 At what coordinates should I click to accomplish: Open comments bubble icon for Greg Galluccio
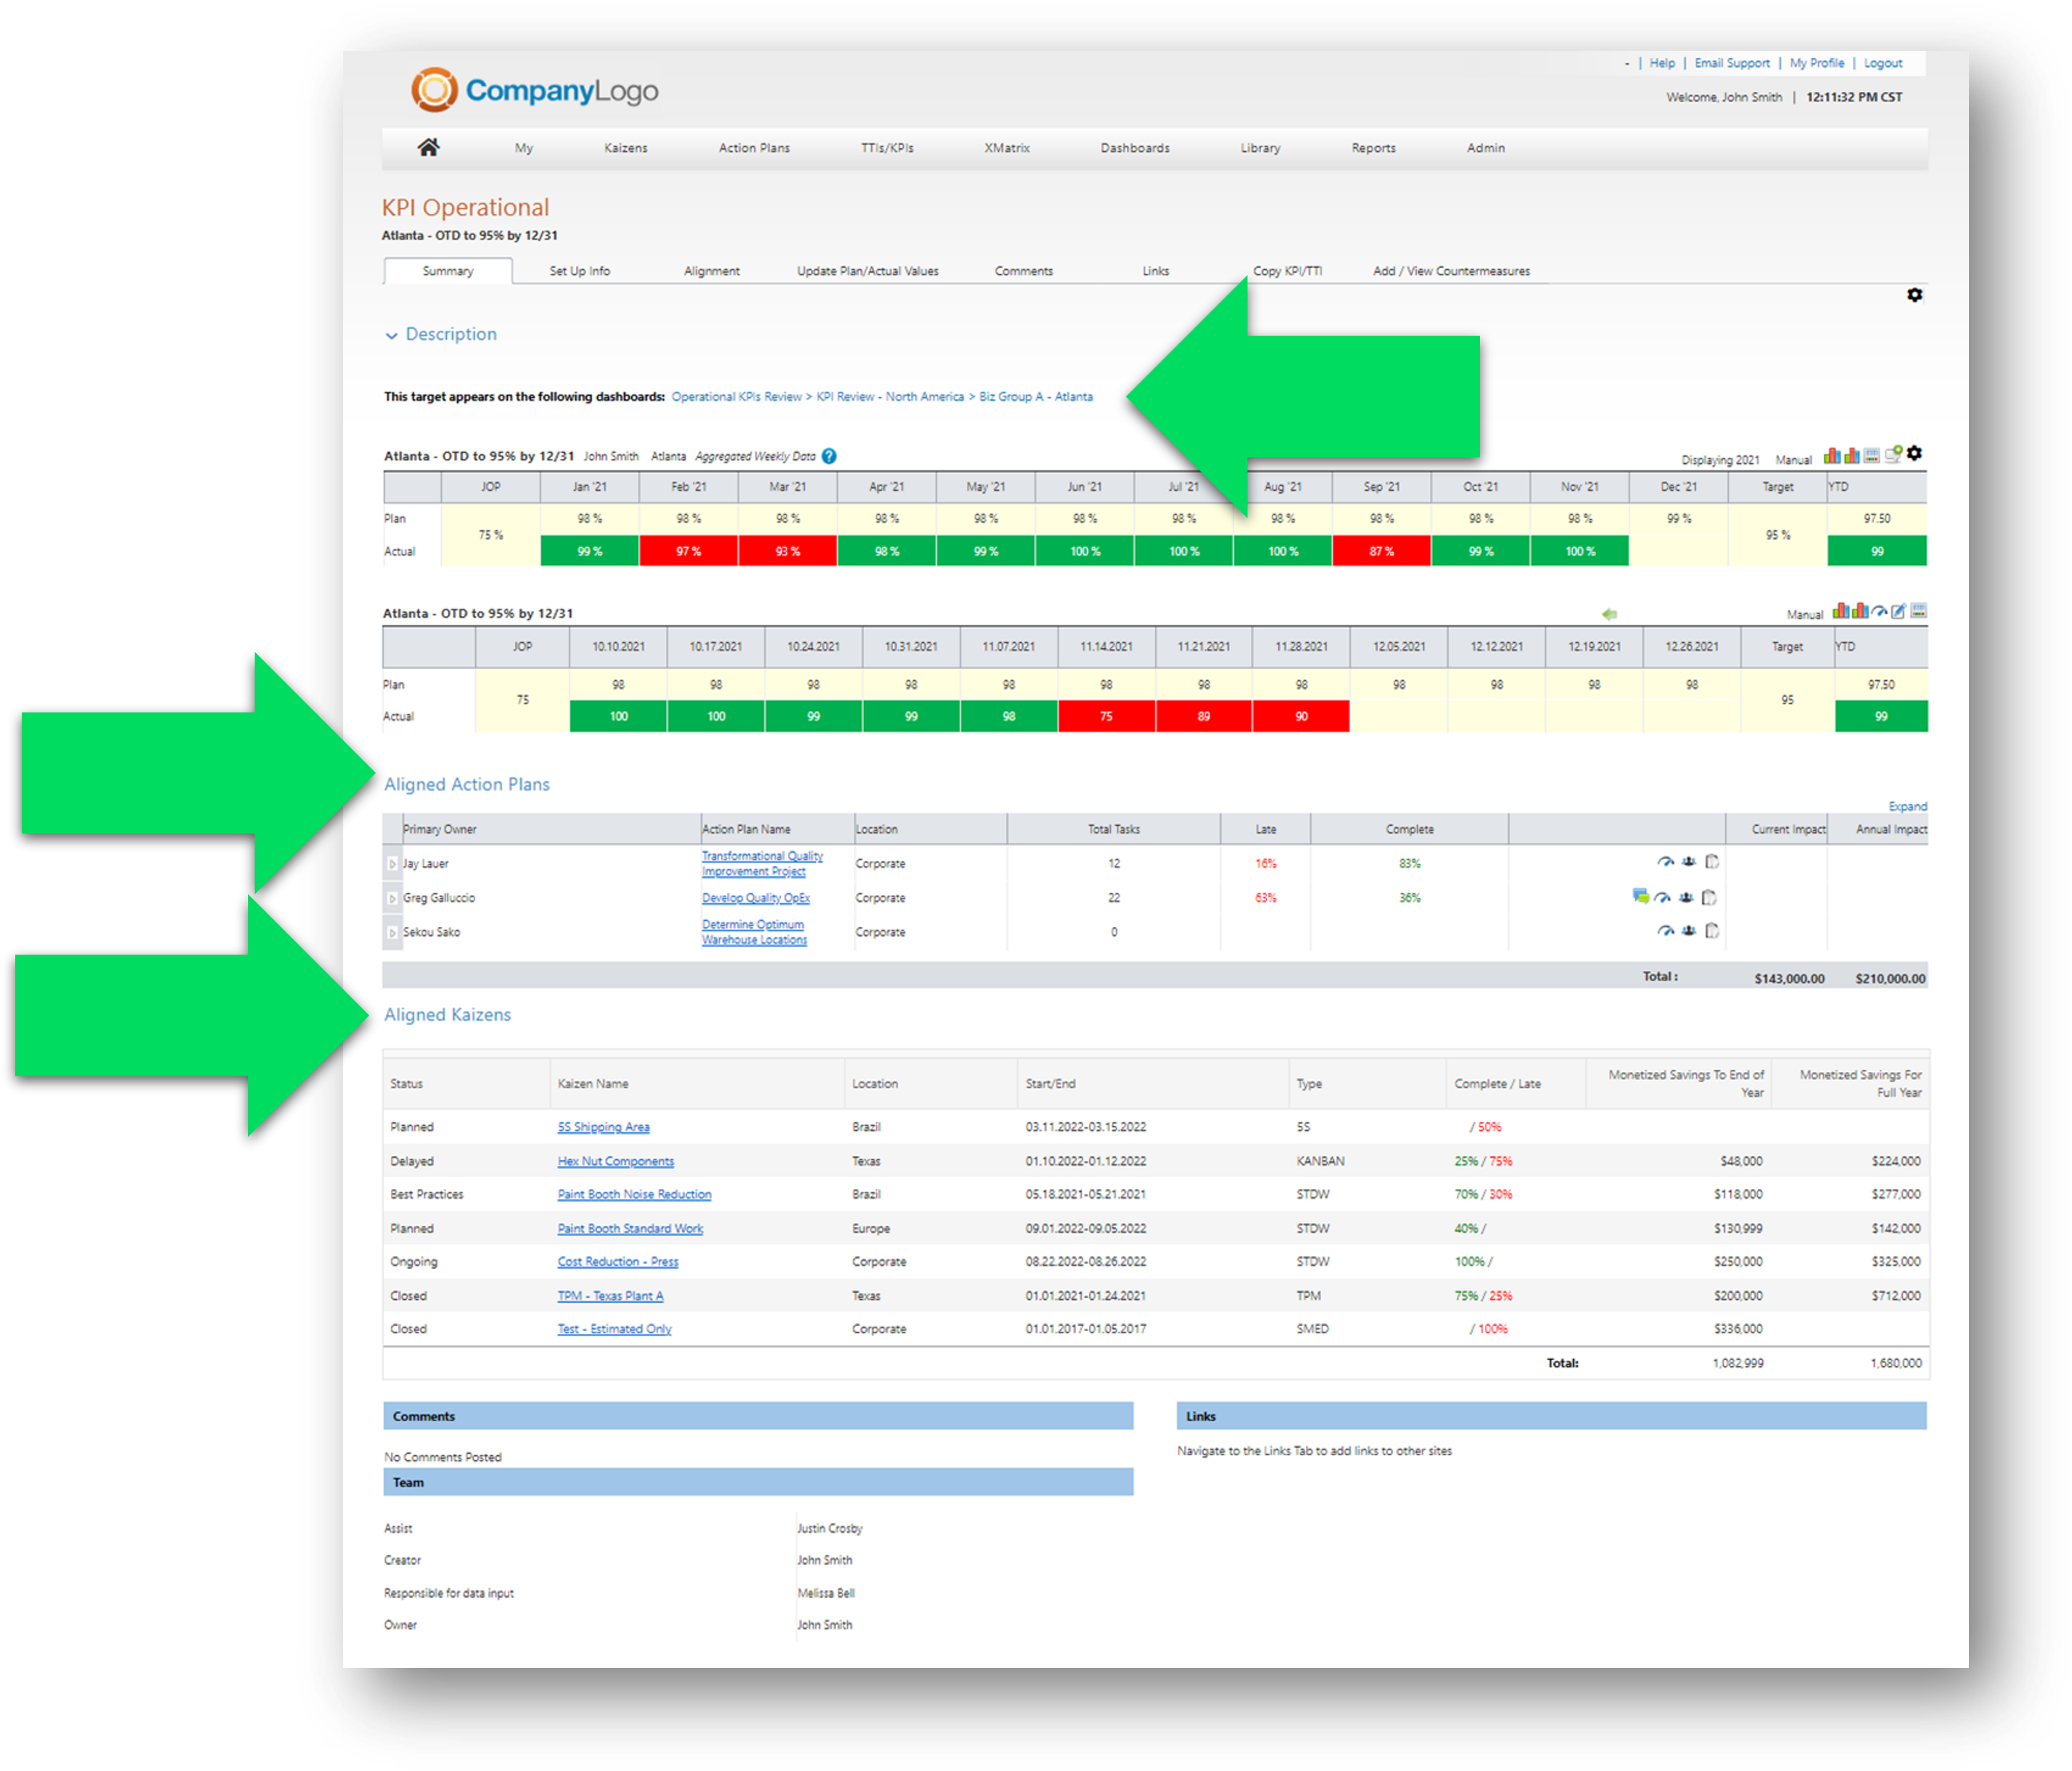[x=1640, y=896]
